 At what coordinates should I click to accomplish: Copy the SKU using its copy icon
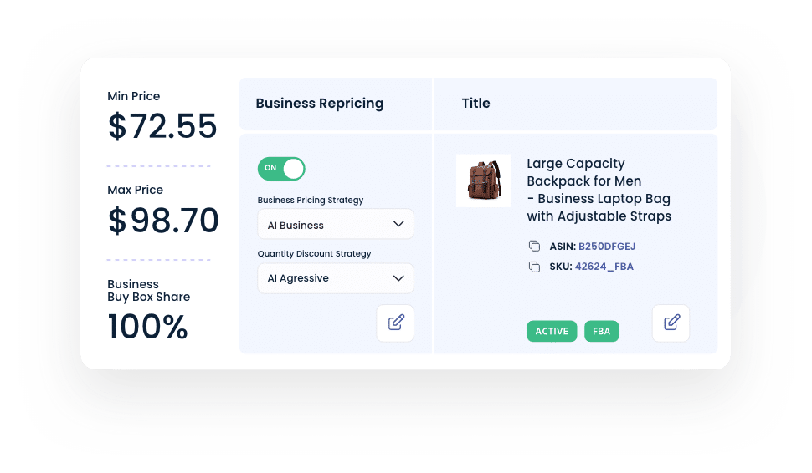[x=534, y=267]
